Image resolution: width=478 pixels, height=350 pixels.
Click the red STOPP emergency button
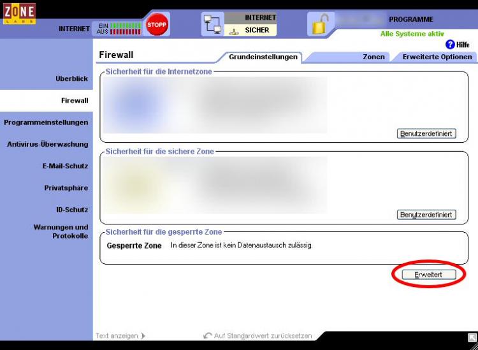[156, 25]
